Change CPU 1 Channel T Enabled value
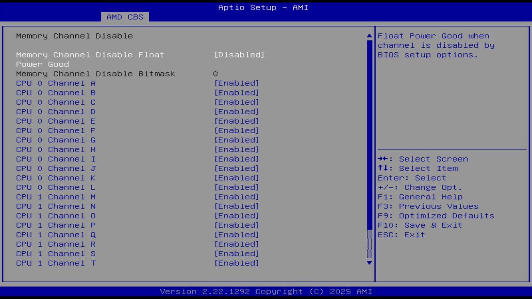This screenshot has width=532, height=299. (236, 263)
